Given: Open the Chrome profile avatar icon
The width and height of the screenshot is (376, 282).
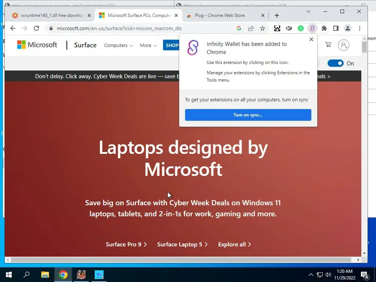Looking at the screenshot, I should (x=348, y=28).
